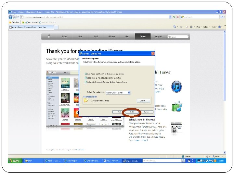Open the iTunes tab on Apple navigation
The width and height of the screenshot is (234, 175).
click(143, 36)
